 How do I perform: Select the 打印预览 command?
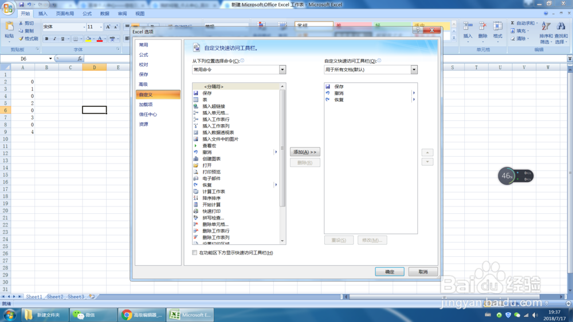click(x=236, y=172)
